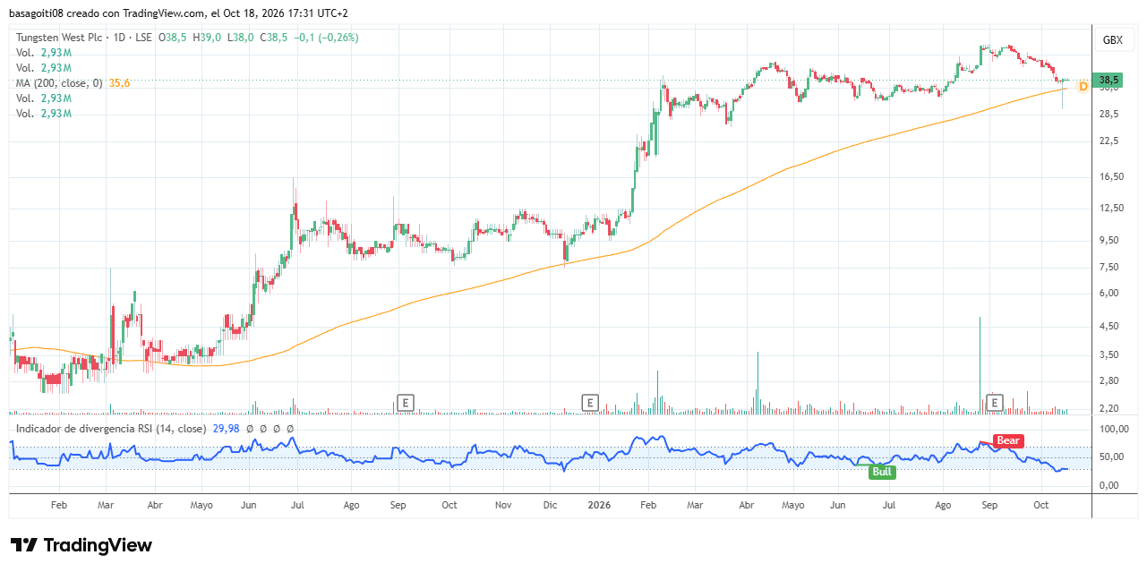Image resolution: width=1147 pixels, height=572 pixels.
Task: Click the 2026 year label on time axis
Action: (600, 505)
